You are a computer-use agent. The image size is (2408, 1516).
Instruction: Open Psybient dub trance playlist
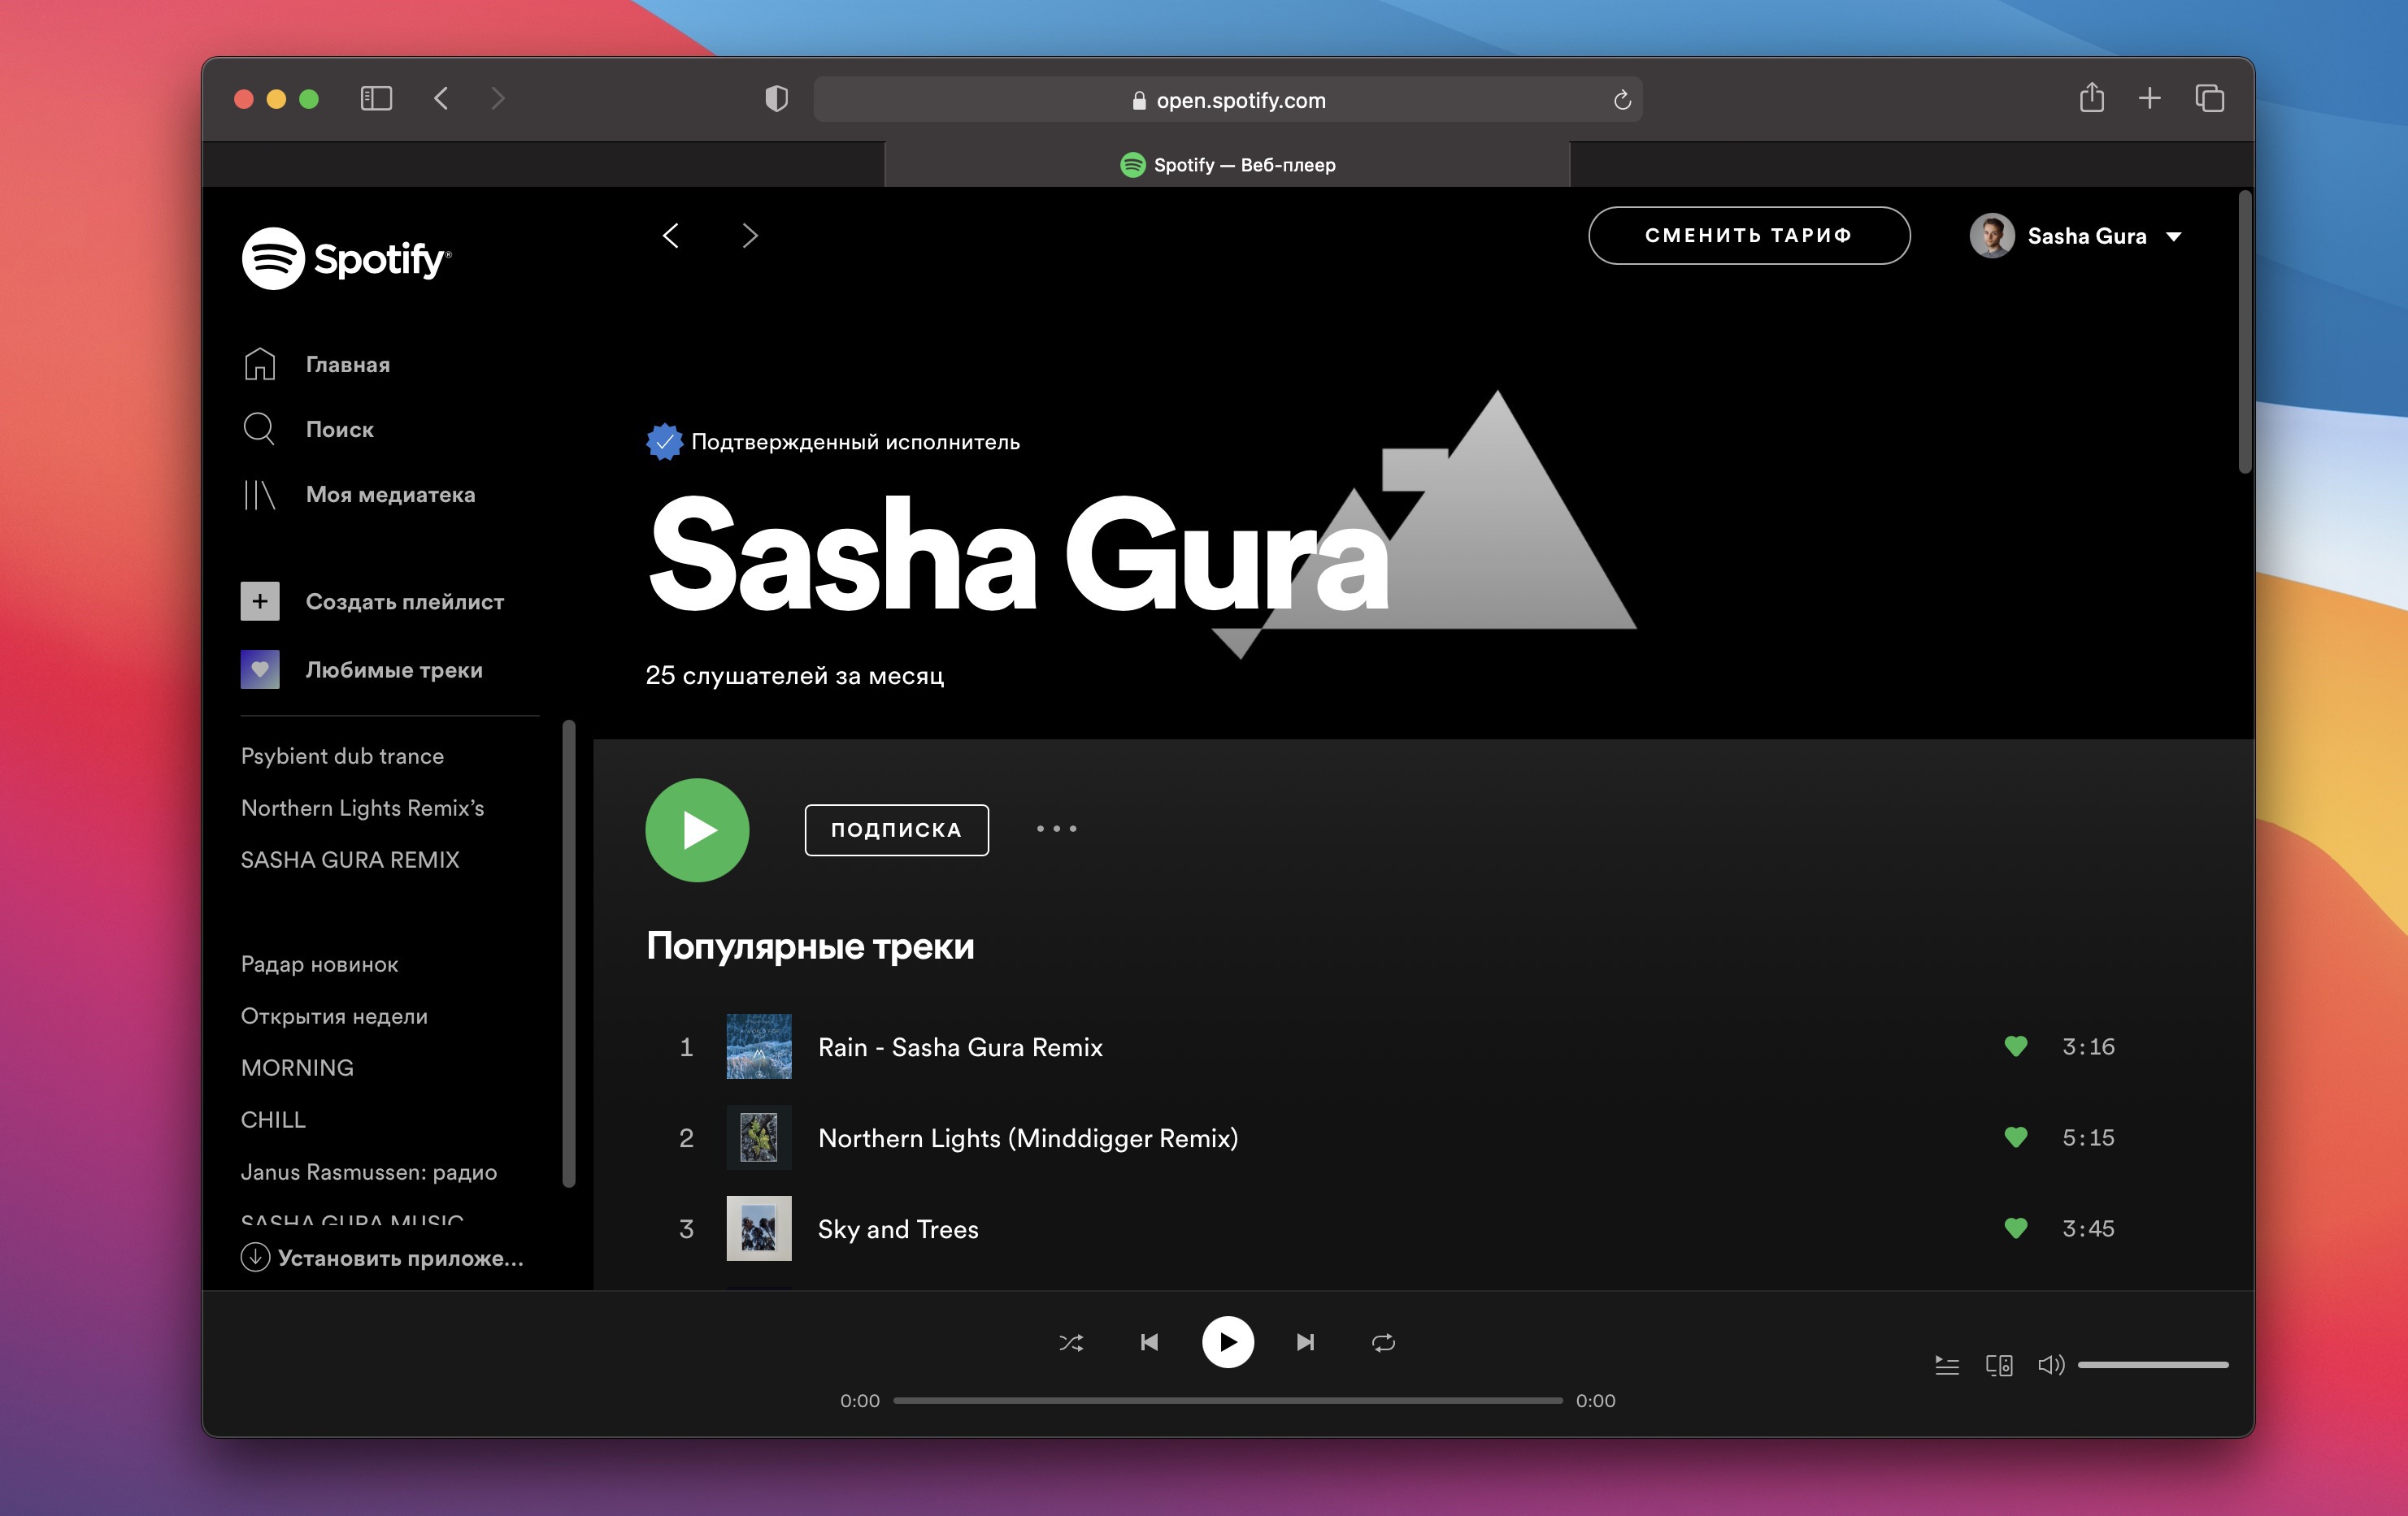(x=342, y=756)
